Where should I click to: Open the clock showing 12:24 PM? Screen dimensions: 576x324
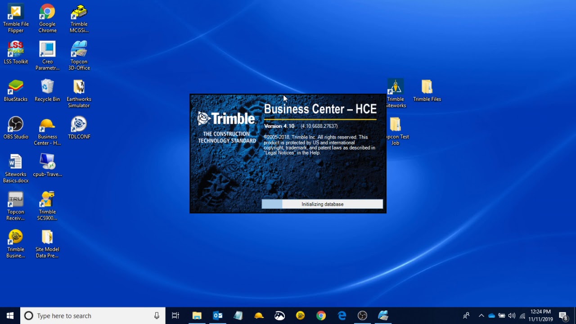(540, 315)
